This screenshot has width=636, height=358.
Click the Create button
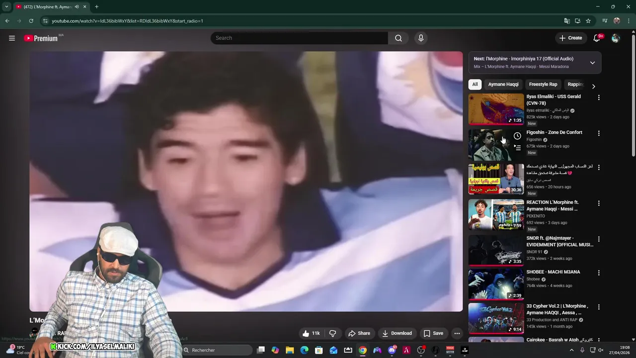tap(570, 38)
